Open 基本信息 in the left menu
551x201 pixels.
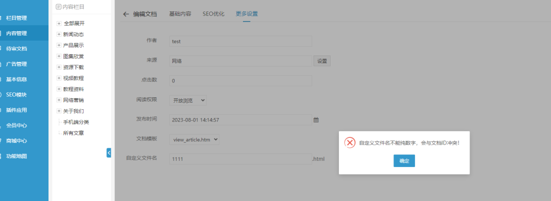point(17,79)
